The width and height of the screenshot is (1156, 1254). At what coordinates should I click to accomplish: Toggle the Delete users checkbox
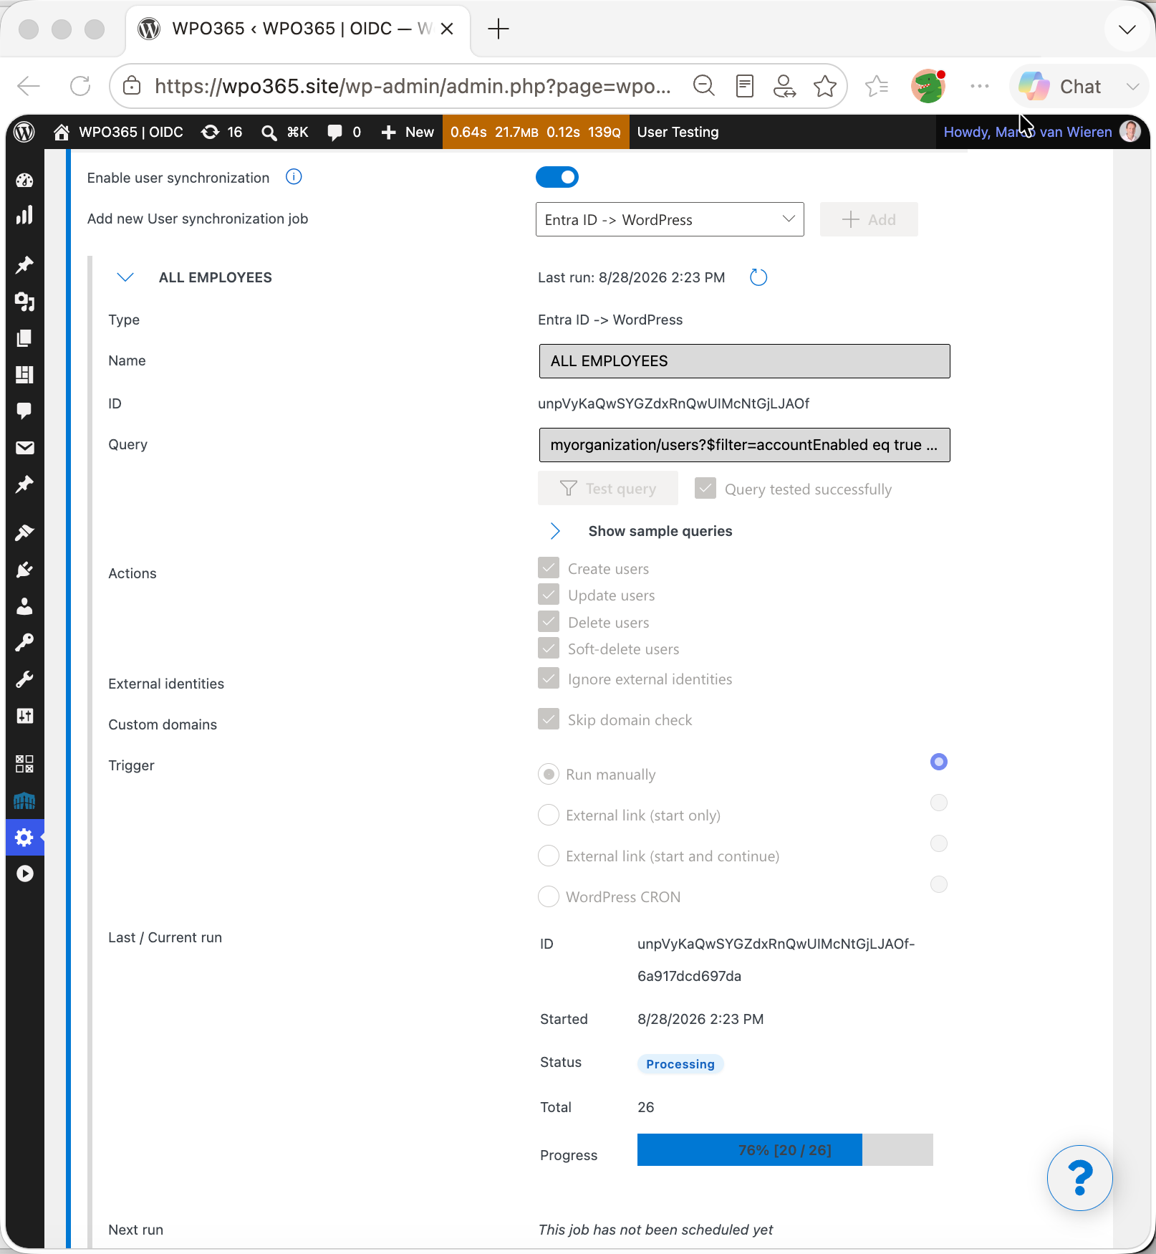[x=549, y=622]
